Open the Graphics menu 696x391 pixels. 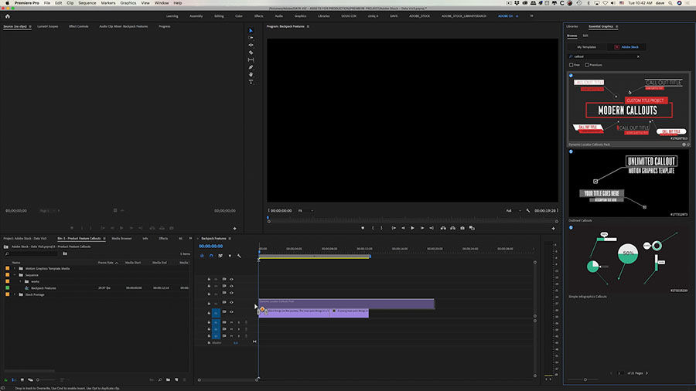pyautogui.click(x=128, y=3)
